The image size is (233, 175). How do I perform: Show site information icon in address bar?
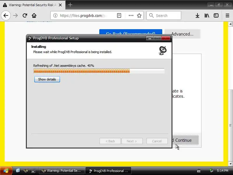pyautogui.click(x=55, y=15)
